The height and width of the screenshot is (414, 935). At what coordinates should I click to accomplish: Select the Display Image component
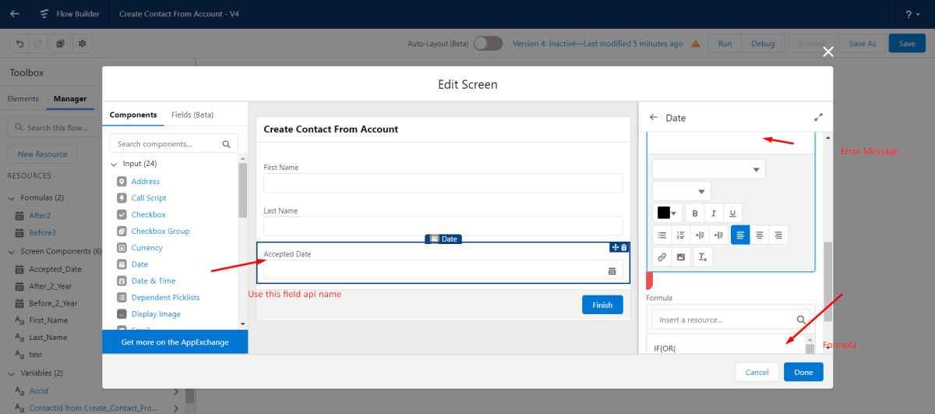[x=156, y=314]
